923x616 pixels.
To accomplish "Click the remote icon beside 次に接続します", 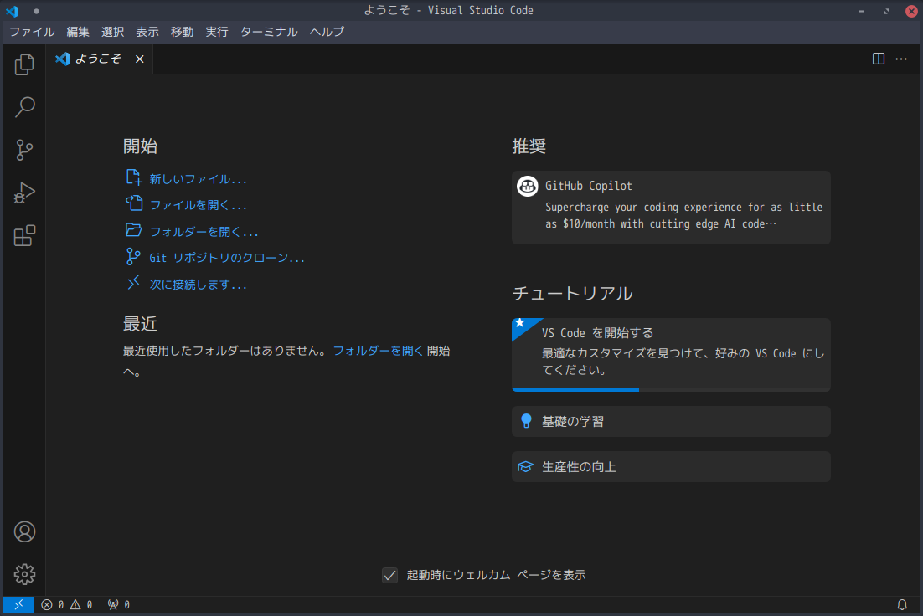I will pyautogui.click(x=134, y=282).
